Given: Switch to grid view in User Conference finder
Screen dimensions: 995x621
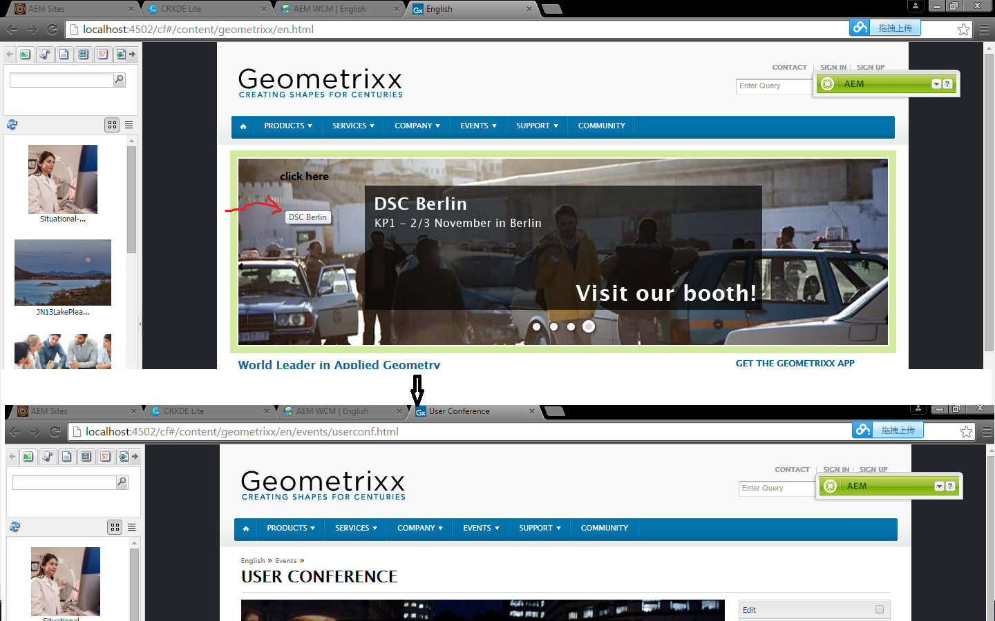Looking at the screenshot, I should (x=115, y=527).
